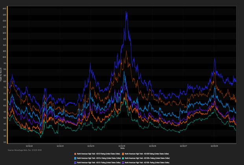Click the 12/20/18 date axis label
This screenshot has height=165, width=244.
tap(214, 146)
